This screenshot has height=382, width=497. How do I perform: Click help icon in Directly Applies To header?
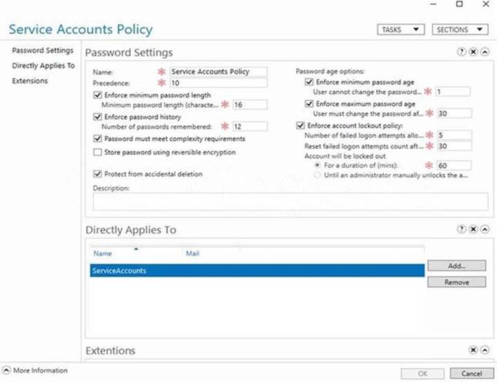(x=462, y=229)
